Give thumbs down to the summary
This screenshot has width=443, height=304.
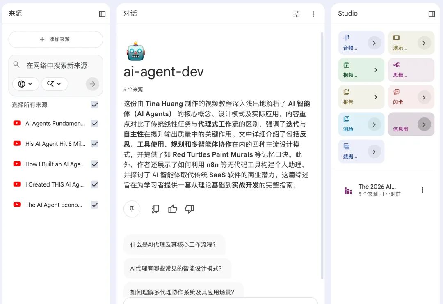point(189,209)
